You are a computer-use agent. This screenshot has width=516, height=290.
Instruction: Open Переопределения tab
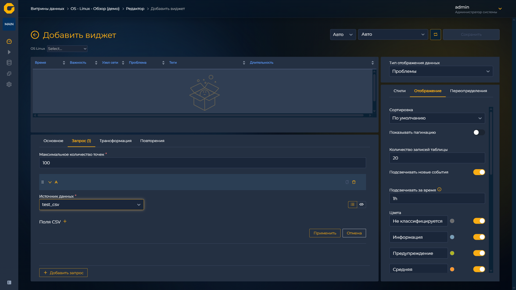pos(468,91)
